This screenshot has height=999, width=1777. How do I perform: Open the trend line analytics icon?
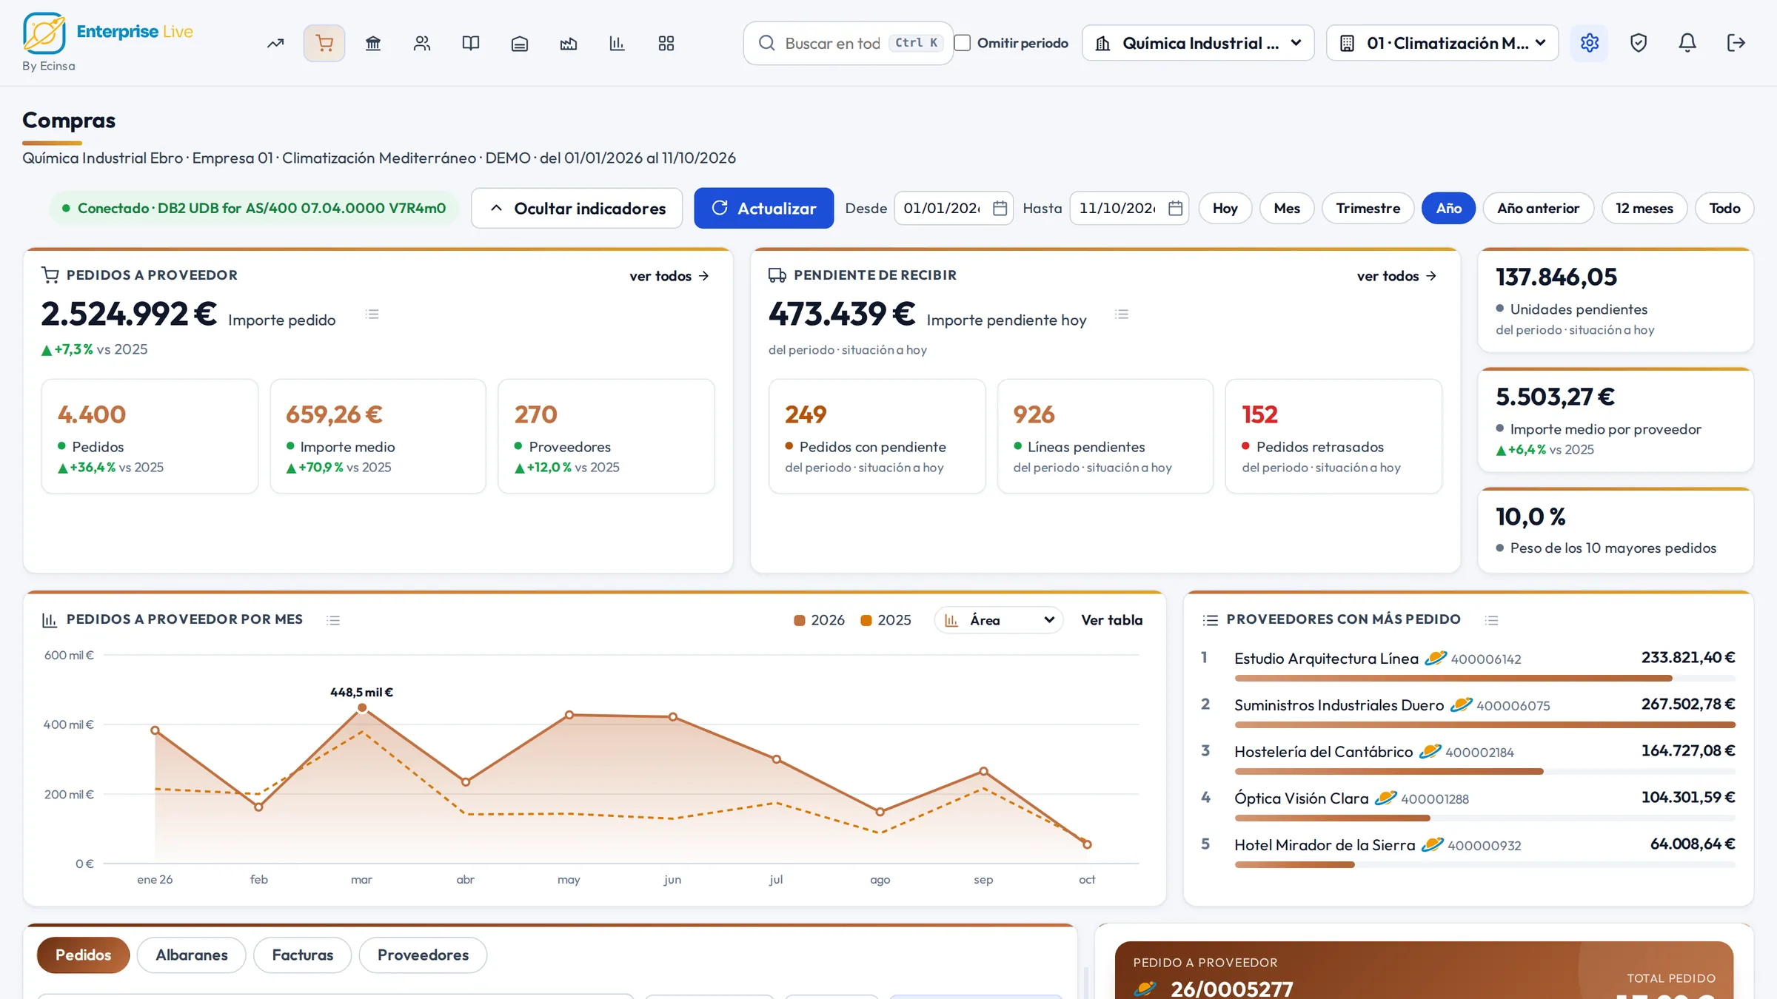point(275,43)
